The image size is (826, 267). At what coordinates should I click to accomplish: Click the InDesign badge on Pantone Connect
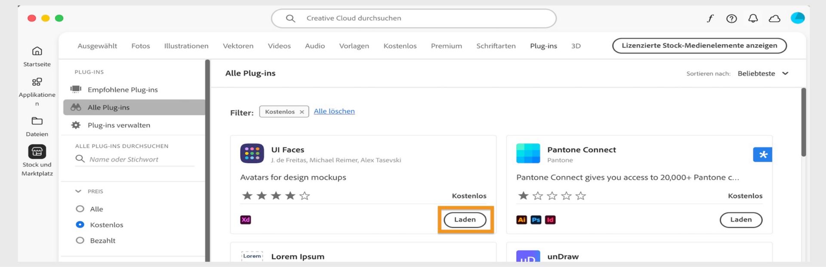pos(550,220)
